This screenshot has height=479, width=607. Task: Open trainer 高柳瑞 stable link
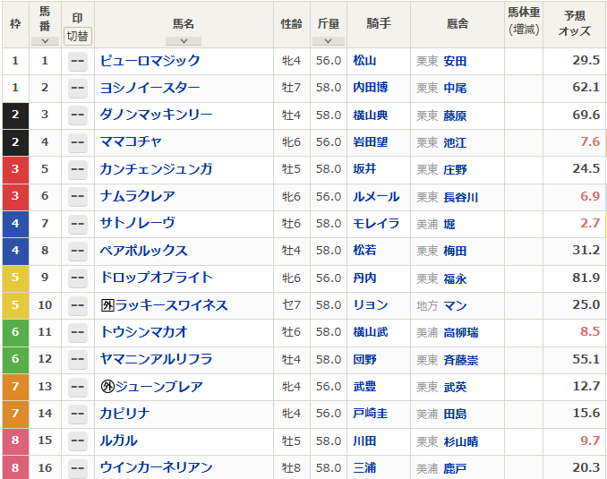click(x=460, y=332)
